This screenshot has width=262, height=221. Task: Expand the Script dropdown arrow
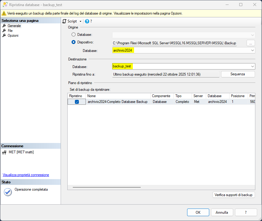click(x=80, y=22)
